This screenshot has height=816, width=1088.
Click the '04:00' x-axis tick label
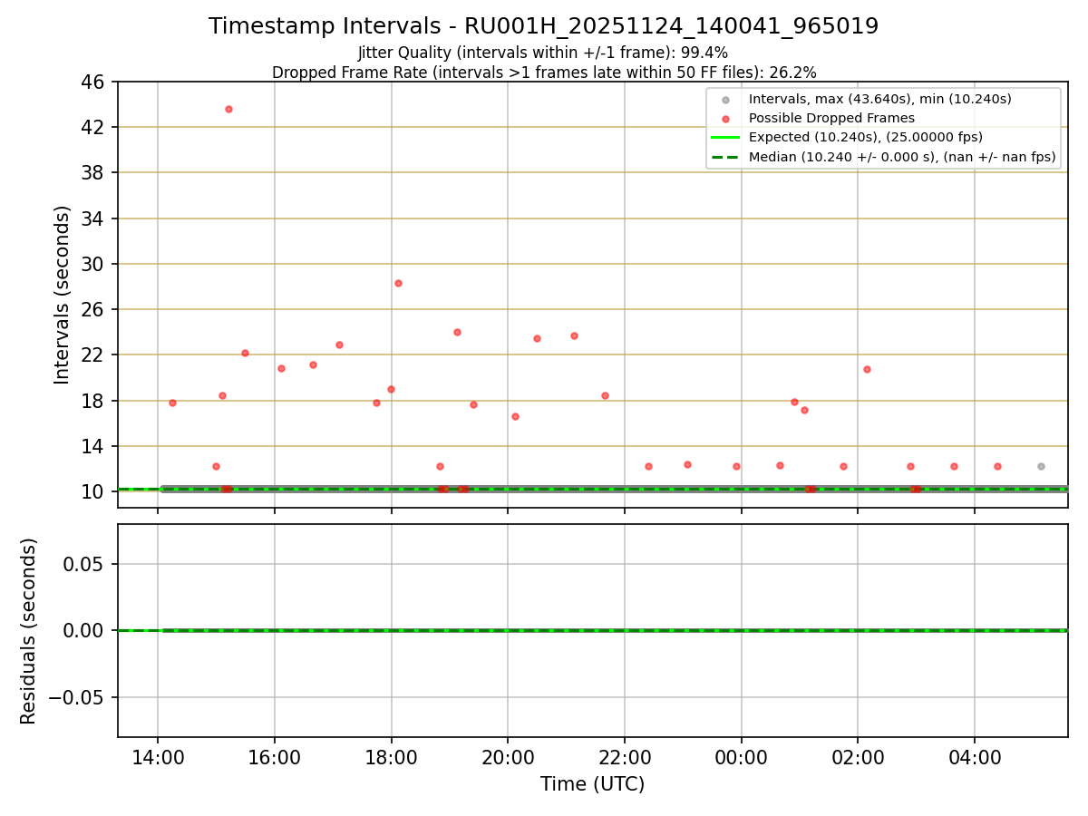tap(975, 756)
